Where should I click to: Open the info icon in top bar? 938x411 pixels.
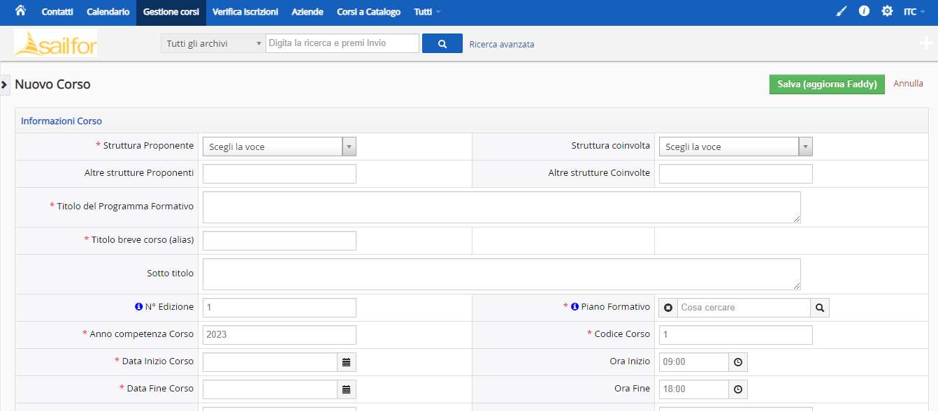tap(864, 11)
